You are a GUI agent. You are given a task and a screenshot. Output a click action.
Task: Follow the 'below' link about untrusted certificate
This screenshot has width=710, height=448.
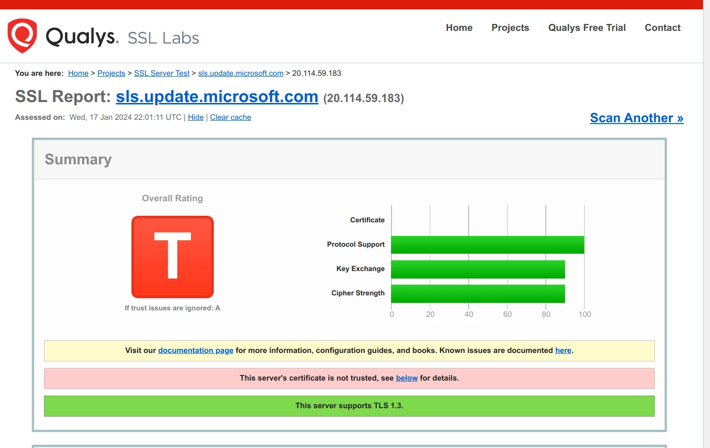407,378
